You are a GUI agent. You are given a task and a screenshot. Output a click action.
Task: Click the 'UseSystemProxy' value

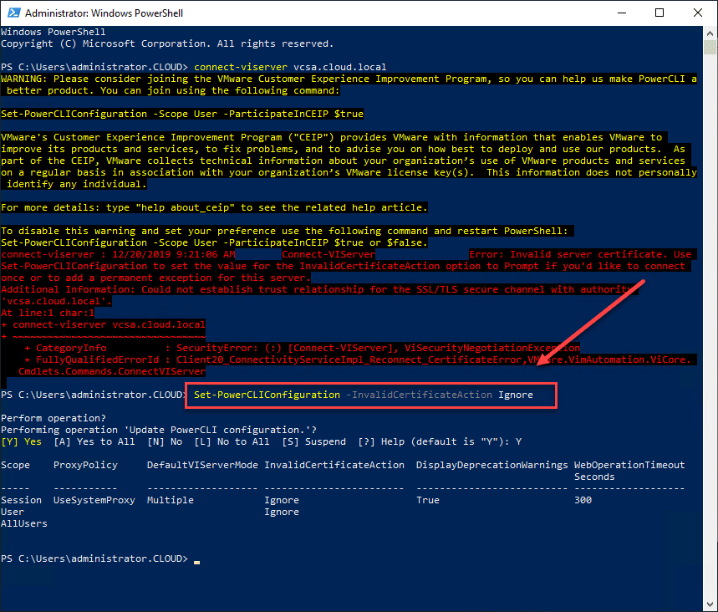coord(94,500)
